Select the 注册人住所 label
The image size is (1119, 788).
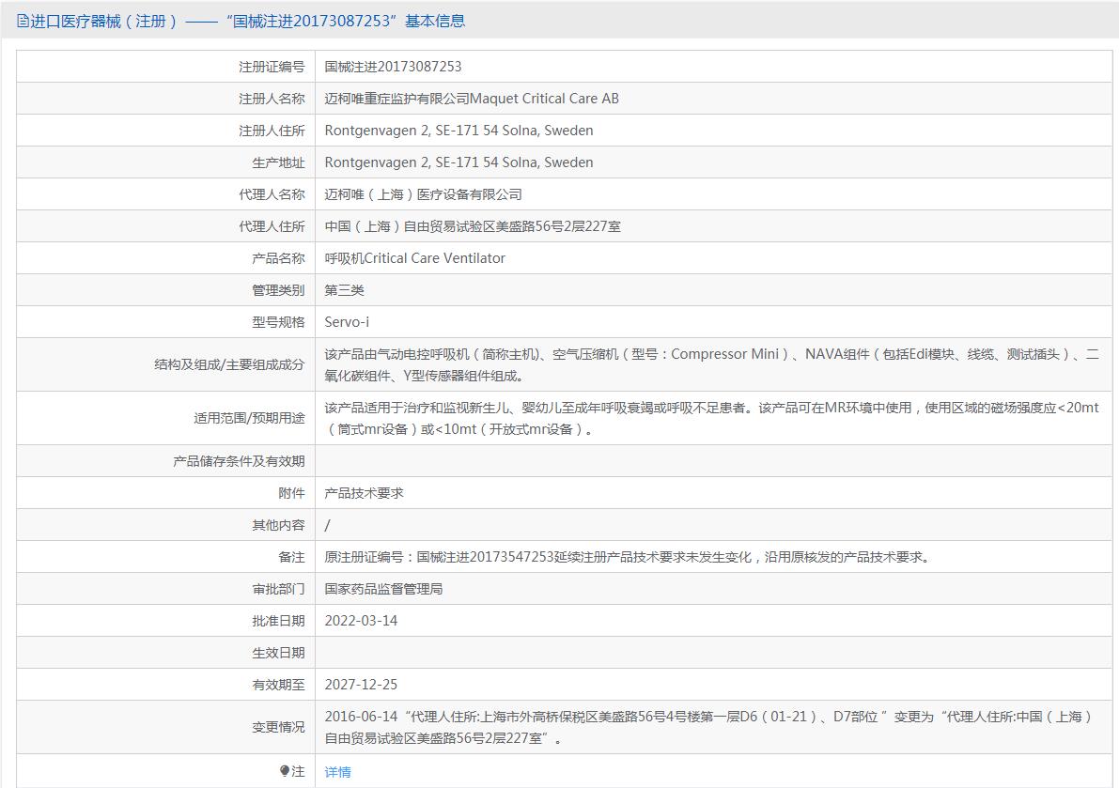pyautogui.click(x=272, y=131)
